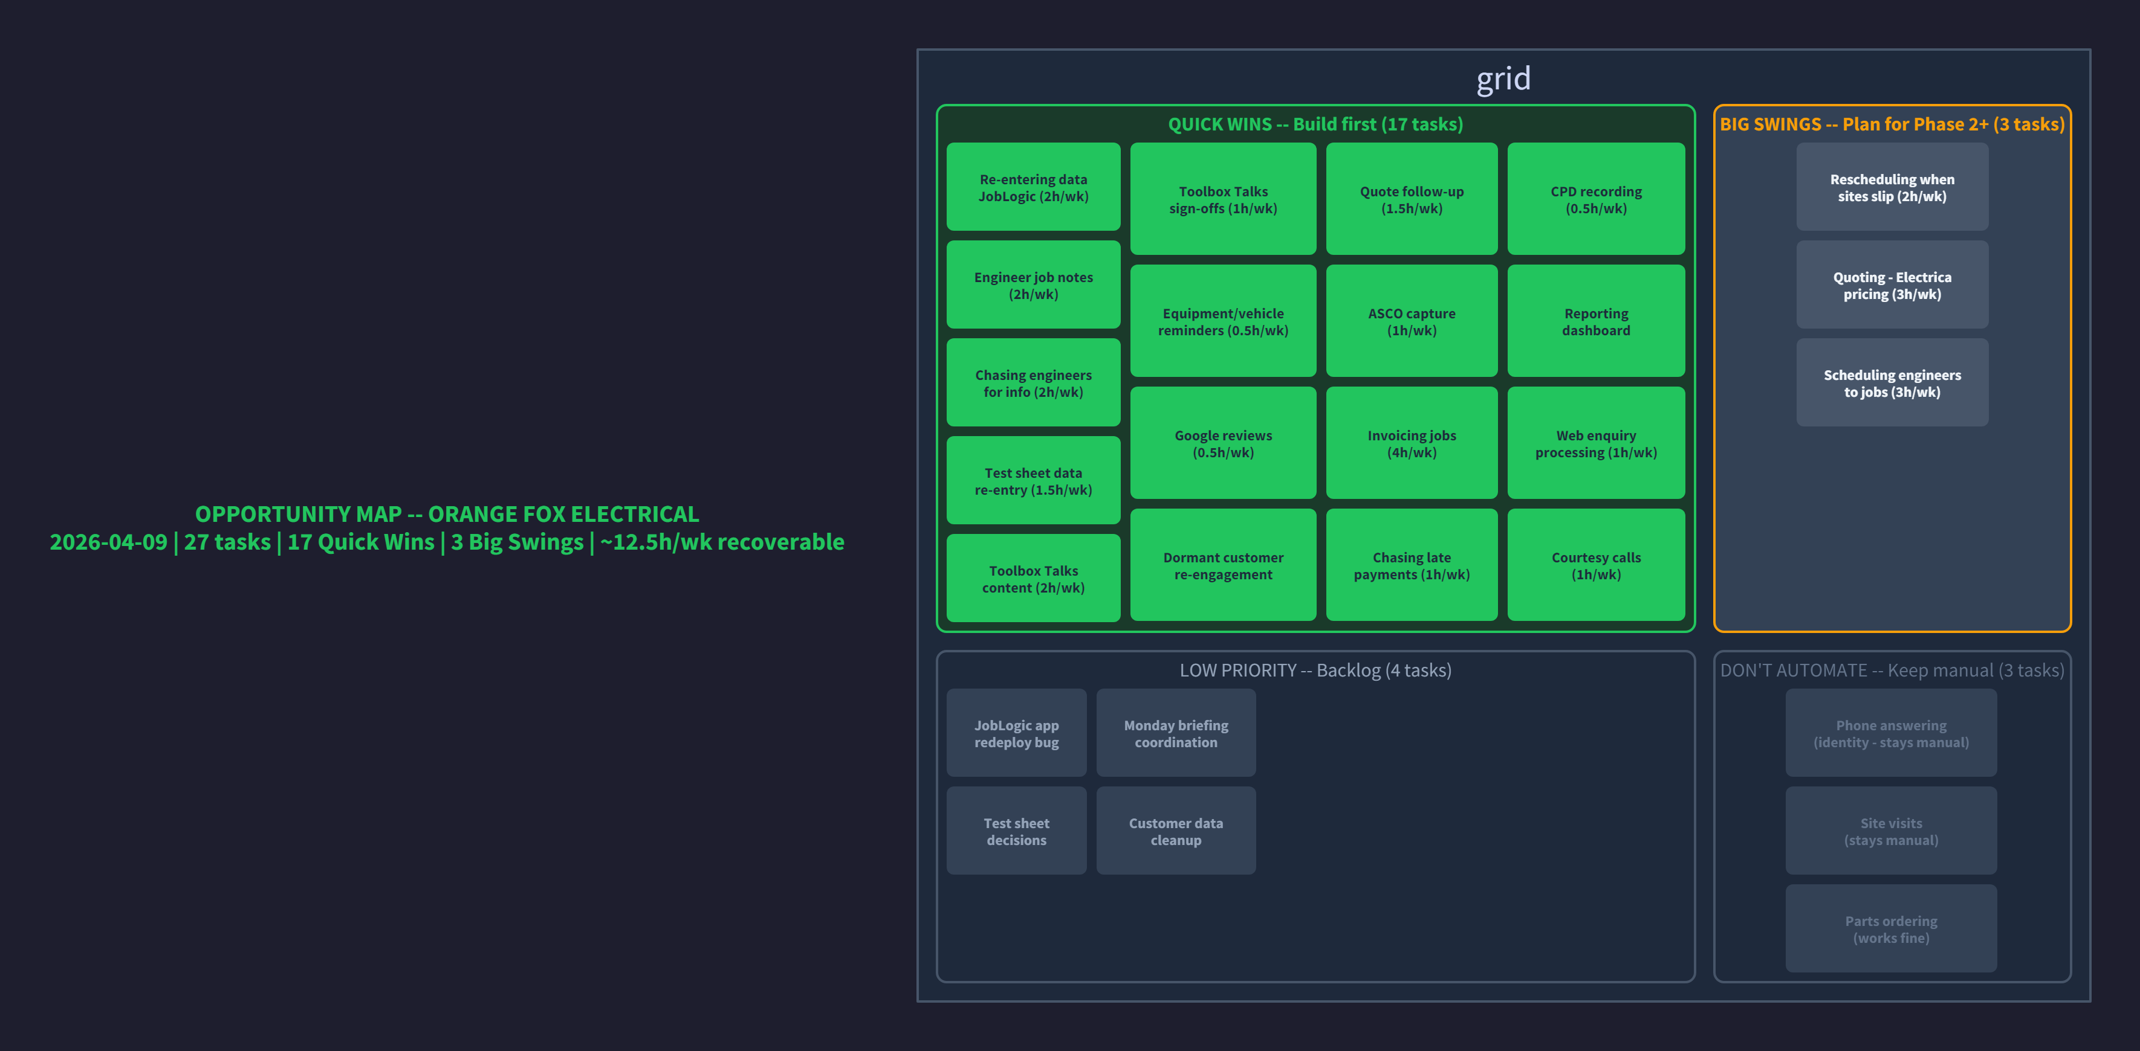Select the Google reviews task card

[1223, 443]
